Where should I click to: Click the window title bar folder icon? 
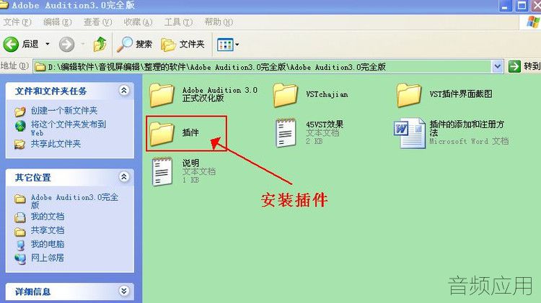point(4,5)
